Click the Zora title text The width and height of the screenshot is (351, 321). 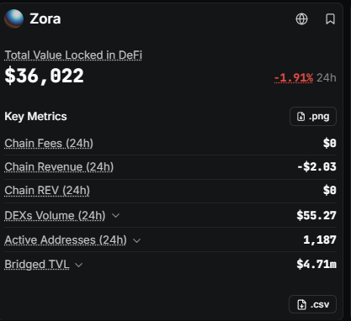point(45,19)
